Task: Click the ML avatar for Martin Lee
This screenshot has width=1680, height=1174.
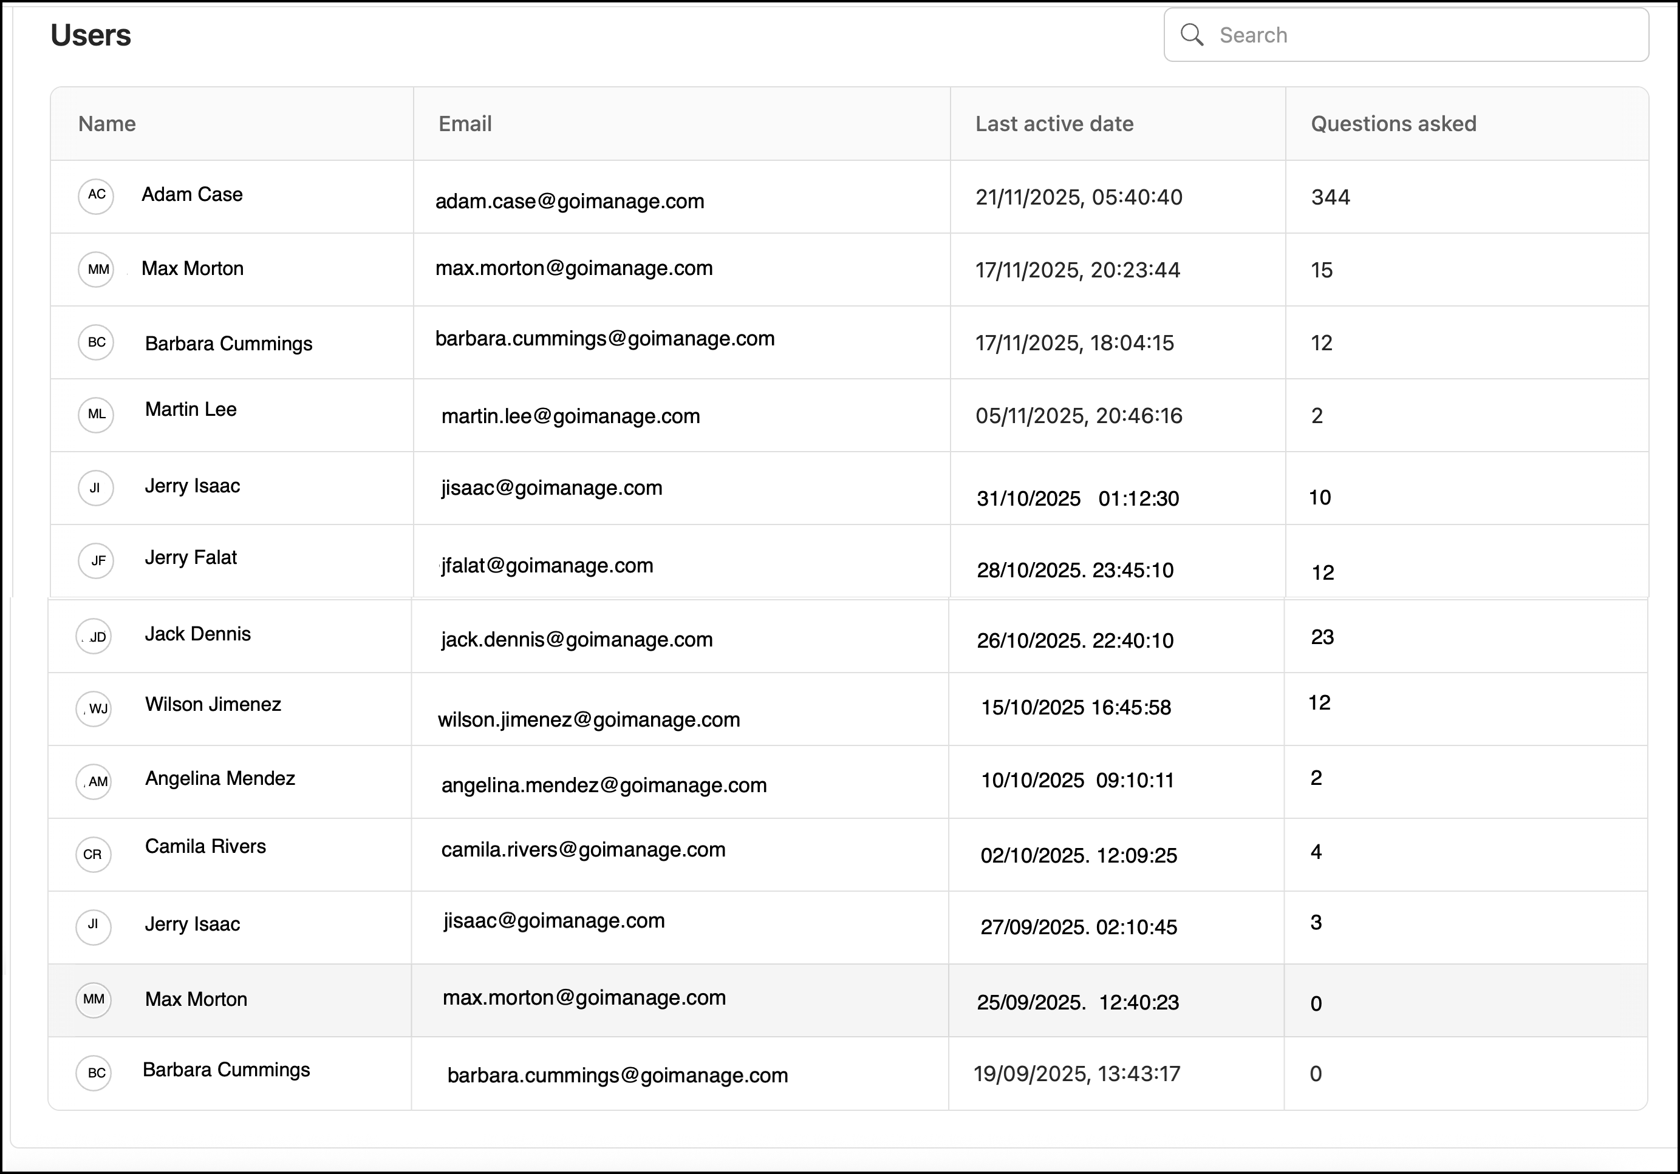Action: click(x=96, y=415)
